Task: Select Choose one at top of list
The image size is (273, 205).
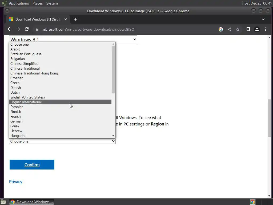Action: coord(61,45)
